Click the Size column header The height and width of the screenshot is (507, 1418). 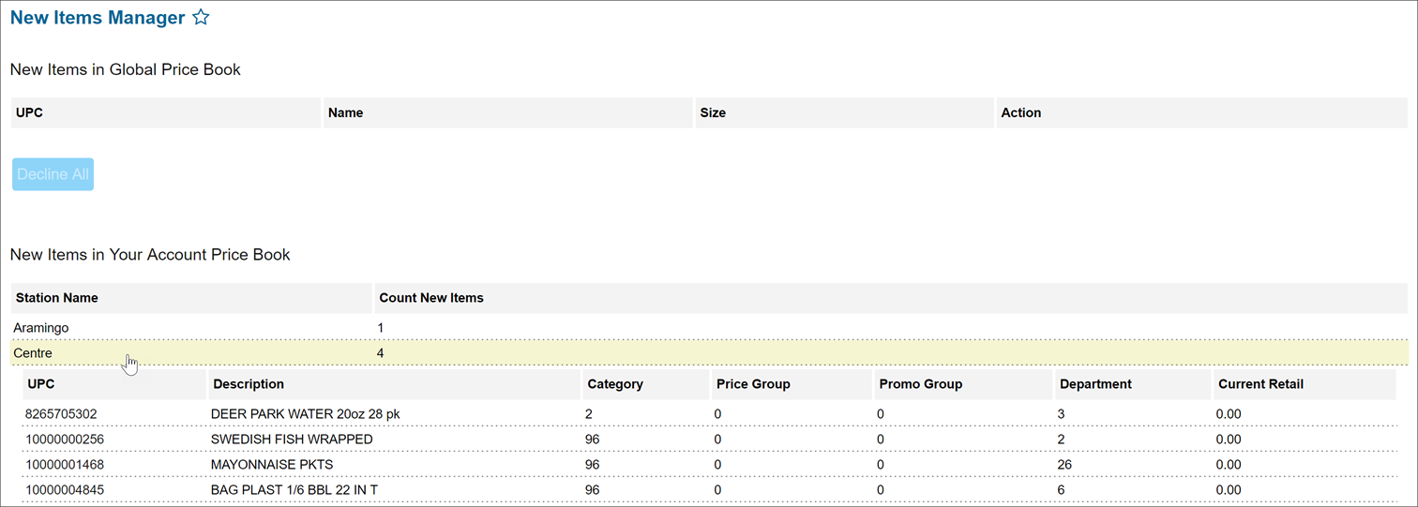[713, 112]
